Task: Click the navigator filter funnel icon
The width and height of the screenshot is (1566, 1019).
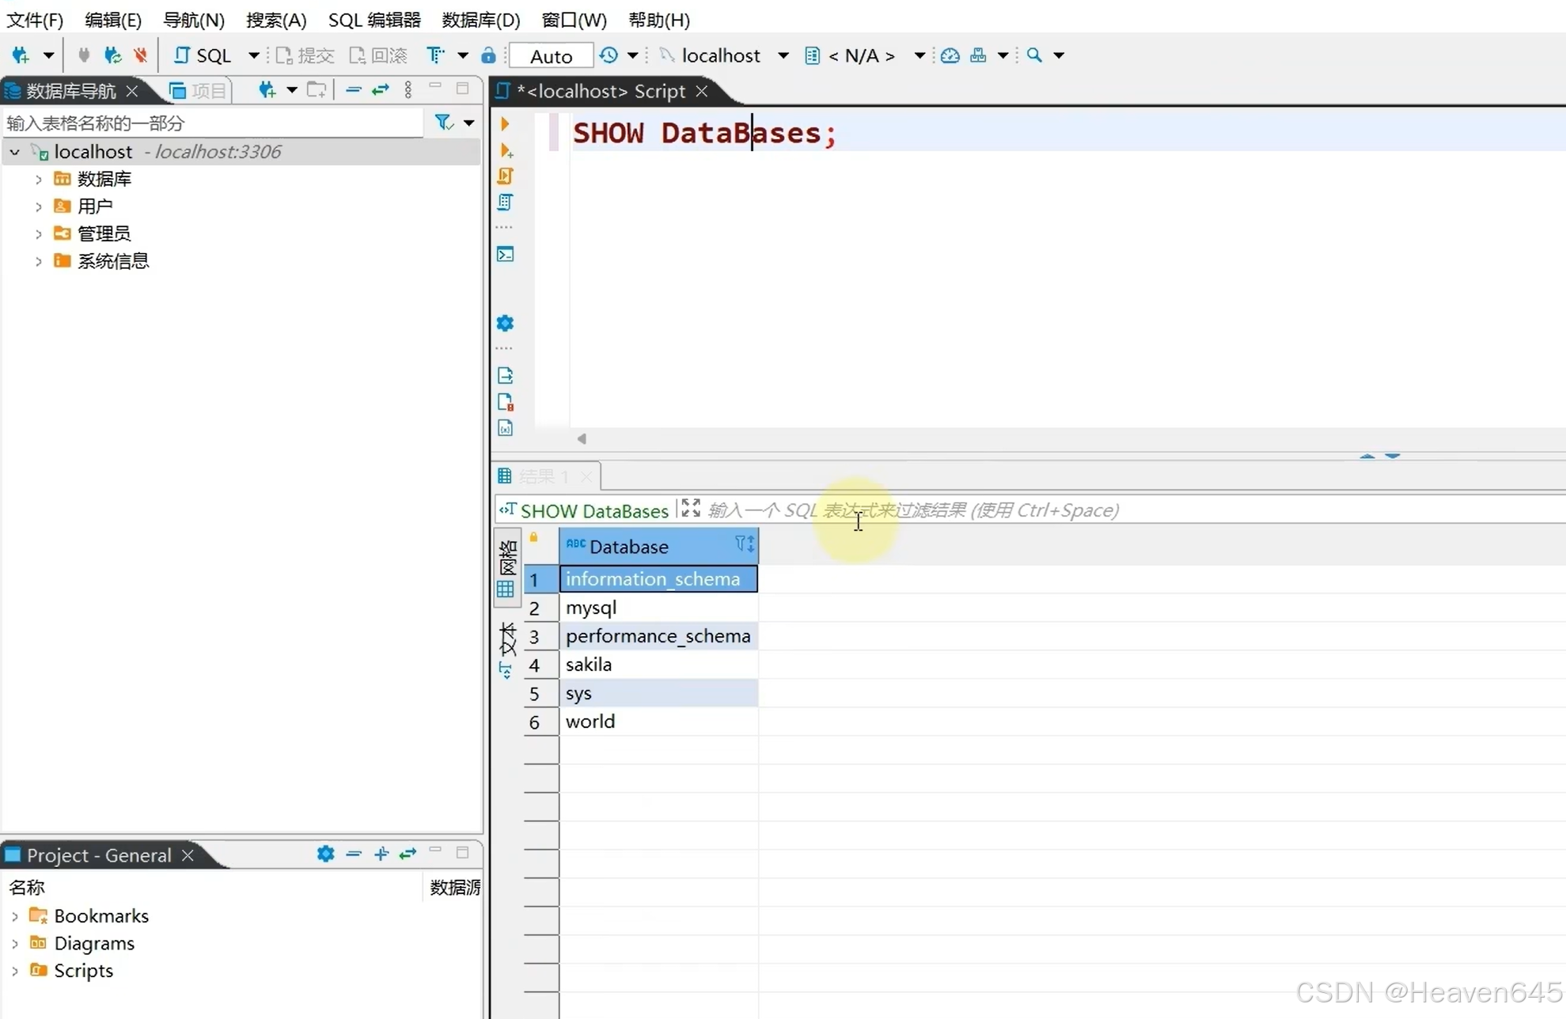Action: [444, 123]
